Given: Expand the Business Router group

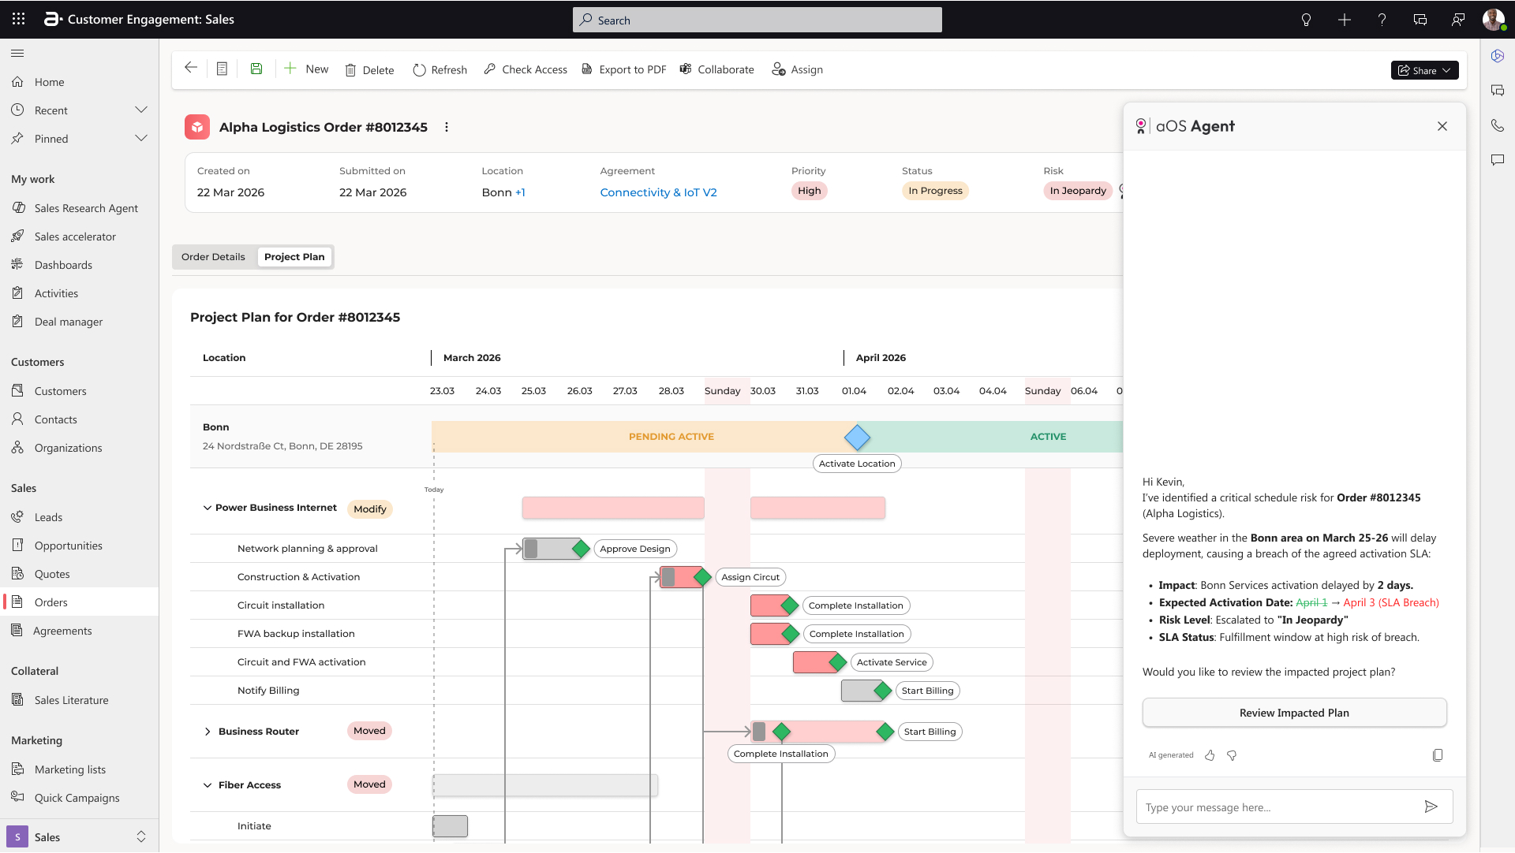Looking at the screenshot, I should 208,732.
